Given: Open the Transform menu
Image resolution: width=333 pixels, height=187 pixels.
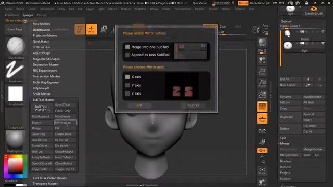Looking at the screenshot, I should tap(11, 15).
